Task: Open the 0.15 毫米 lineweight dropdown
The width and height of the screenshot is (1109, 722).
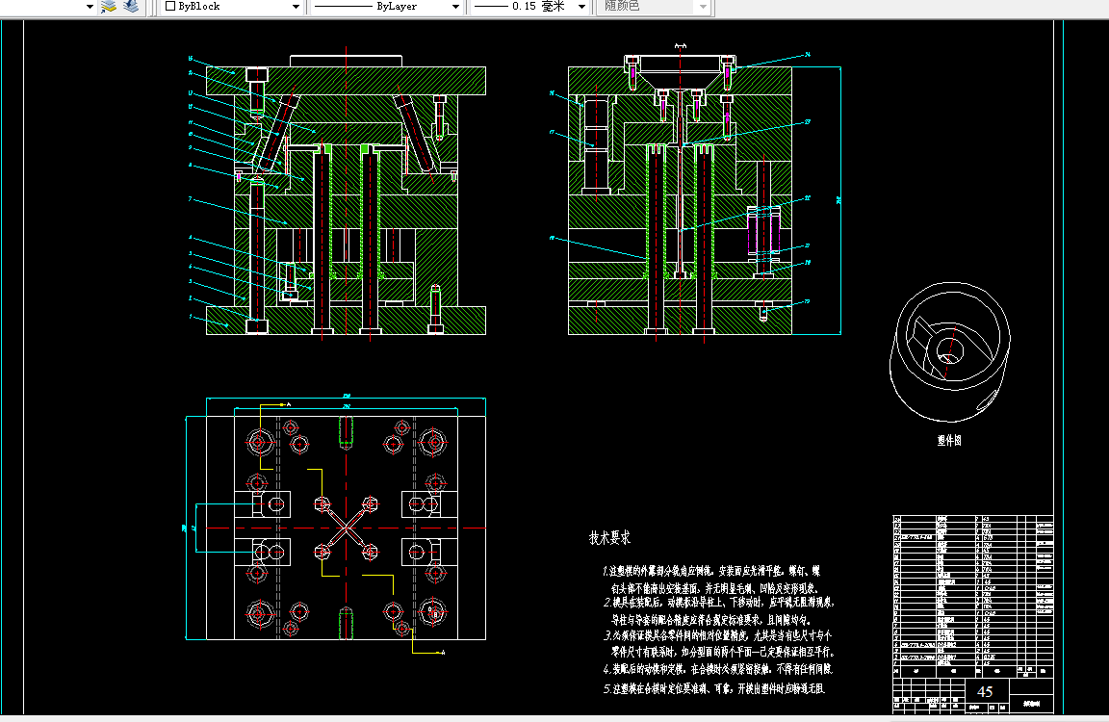Action: 580,7
